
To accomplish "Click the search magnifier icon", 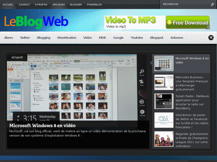I will coord(212,4).
